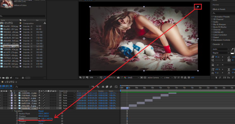Expand layer 14 properties

tap(9, 106)
